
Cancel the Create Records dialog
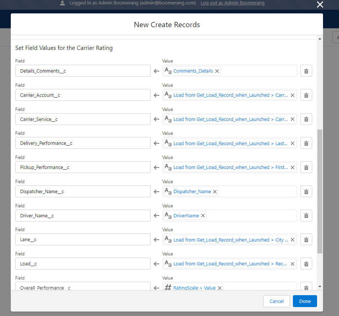click(x=277, y=301)
